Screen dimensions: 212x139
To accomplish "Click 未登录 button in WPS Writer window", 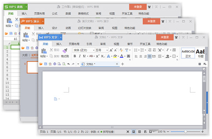I will click(165, 37).
